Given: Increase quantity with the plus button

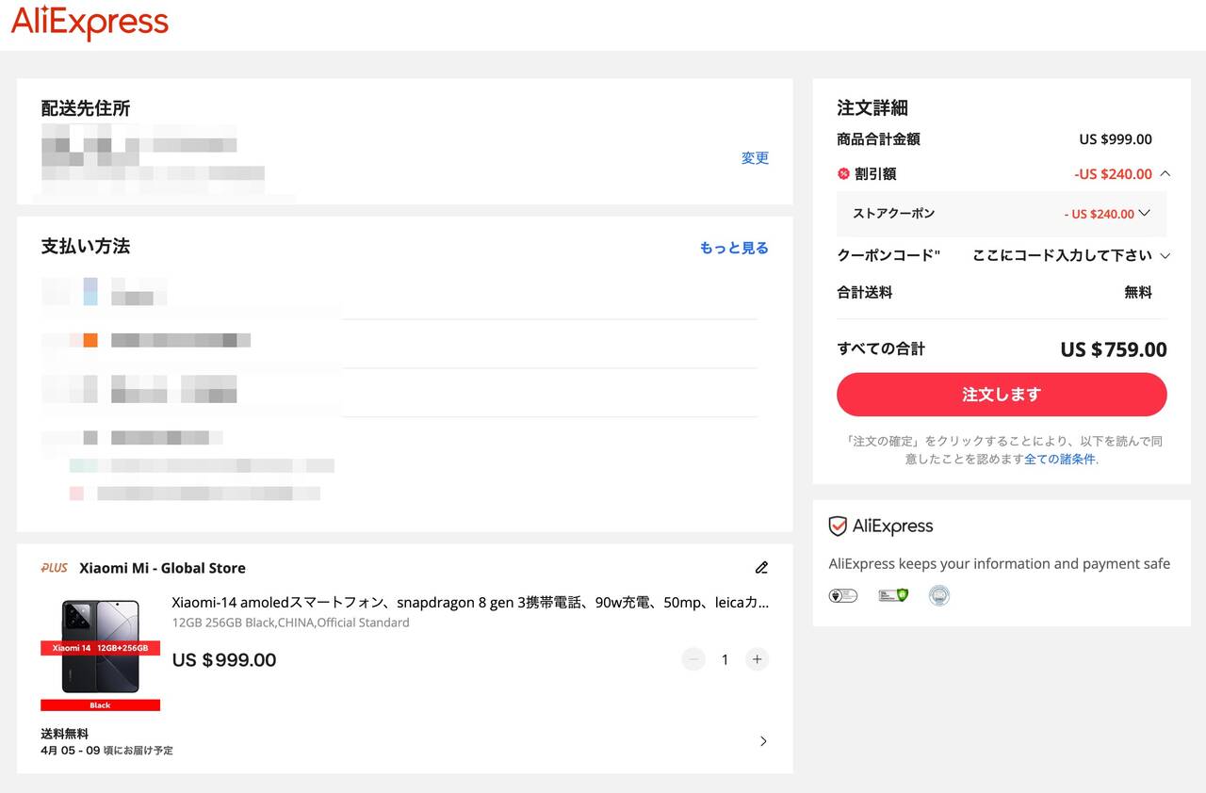Looking at the screenshot, I should pyautogui.click(x=757, y=659).
